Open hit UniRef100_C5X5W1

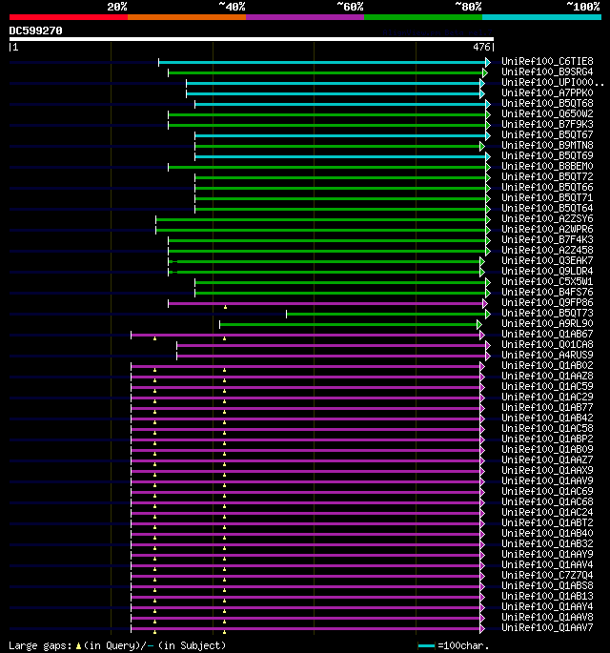pos(547,282)
